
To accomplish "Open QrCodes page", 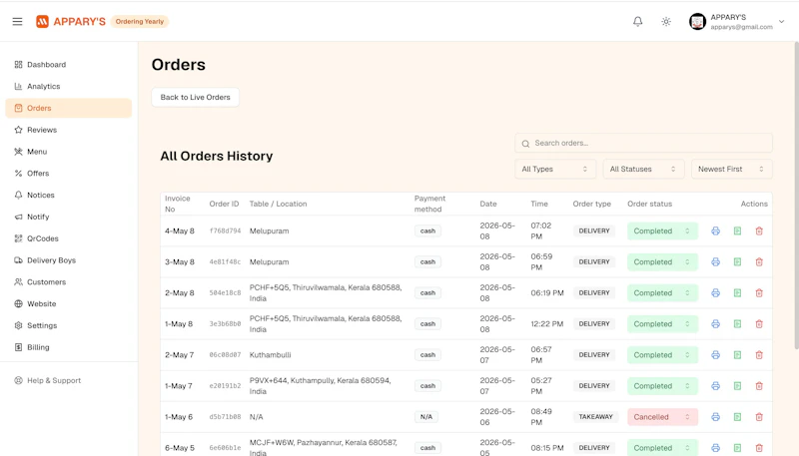I will point(68,238).
